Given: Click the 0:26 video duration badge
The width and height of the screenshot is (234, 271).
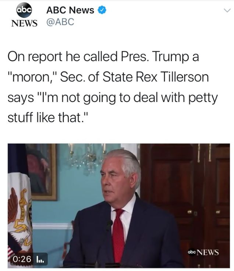Looking at the screenshot, I should [22, 259].
